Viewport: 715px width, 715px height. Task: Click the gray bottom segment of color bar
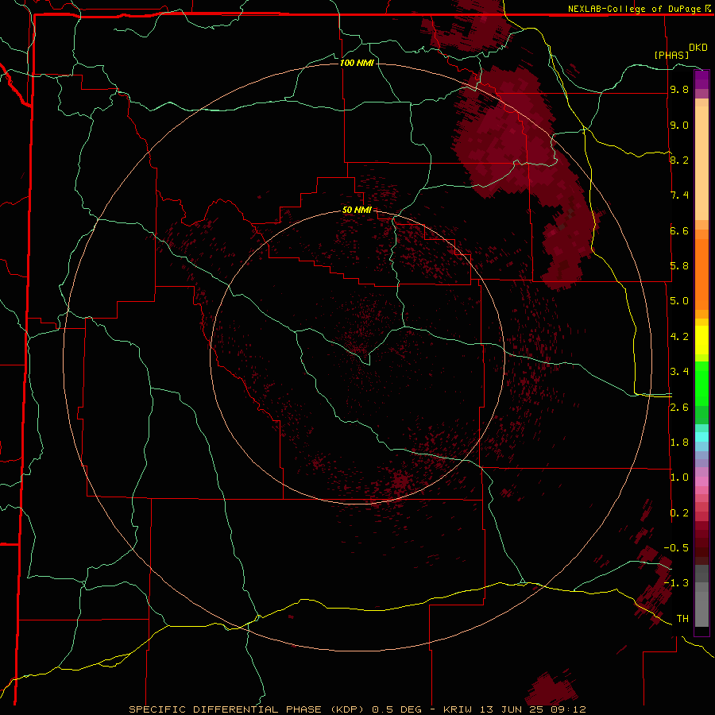pos(701,609)
